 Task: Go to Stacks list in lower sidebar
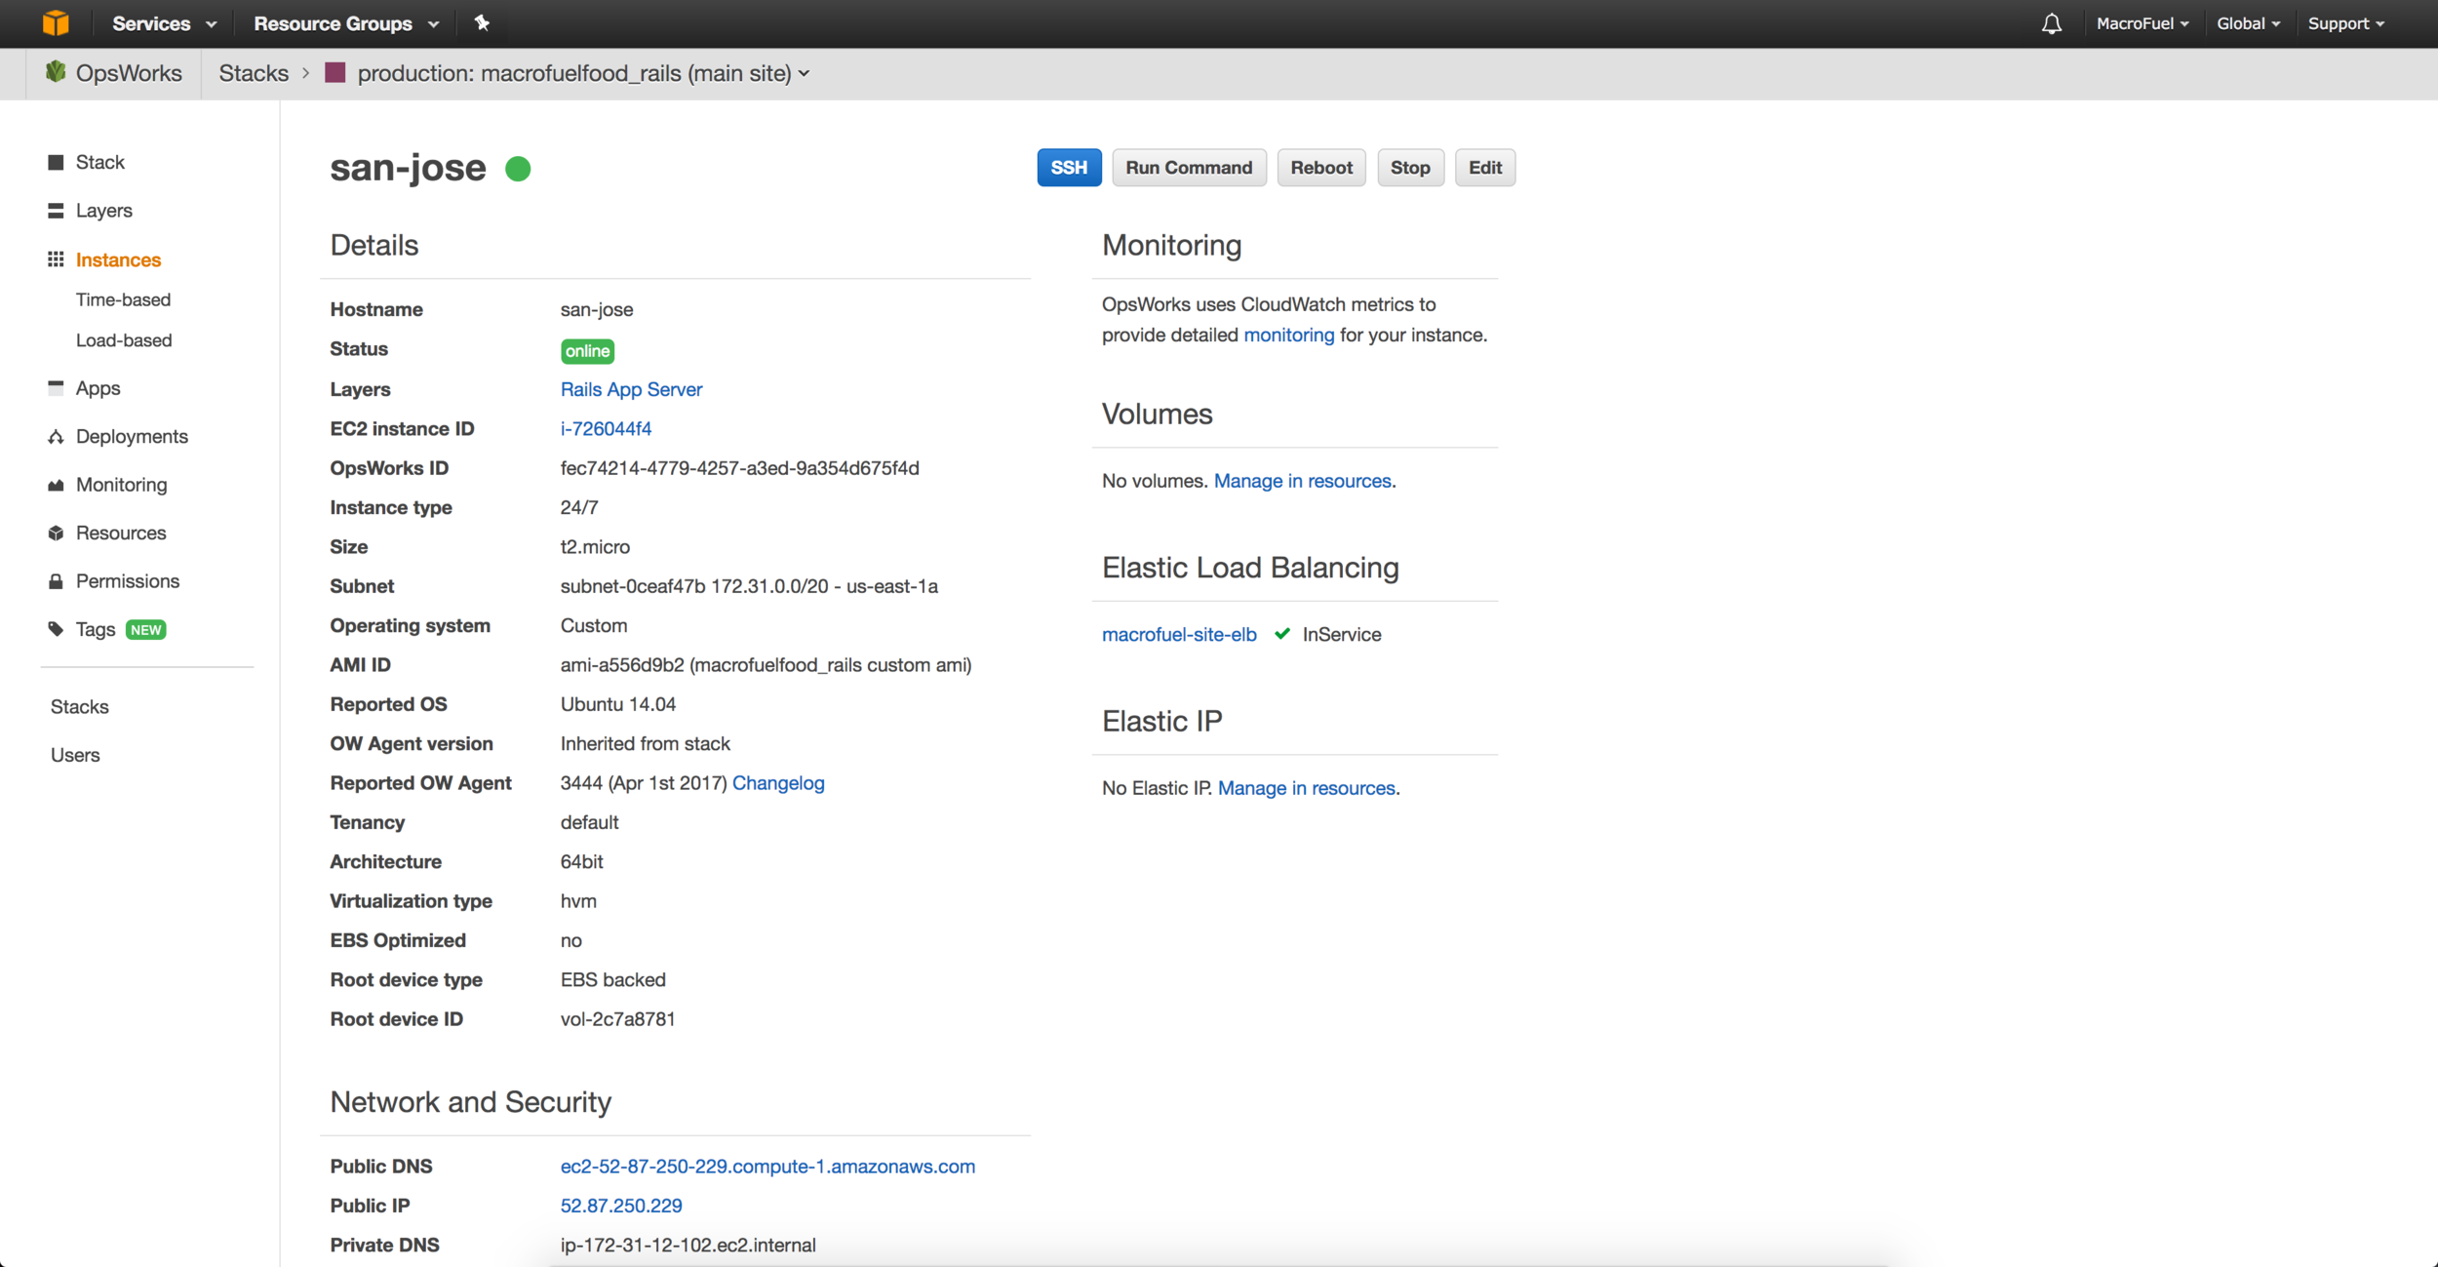[x=80, y=706]
